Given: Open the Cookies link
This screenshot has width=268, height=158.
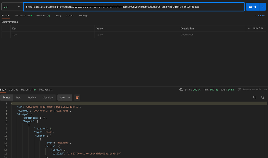Looking at the screenshot, I should click(260, 15).
